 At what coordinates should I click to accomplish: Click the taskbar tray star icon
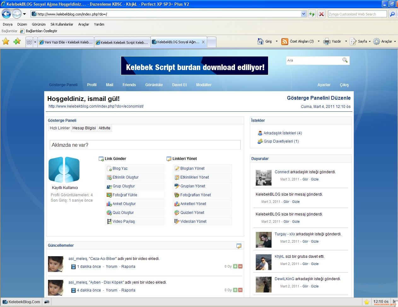click(x=367, y=302)
